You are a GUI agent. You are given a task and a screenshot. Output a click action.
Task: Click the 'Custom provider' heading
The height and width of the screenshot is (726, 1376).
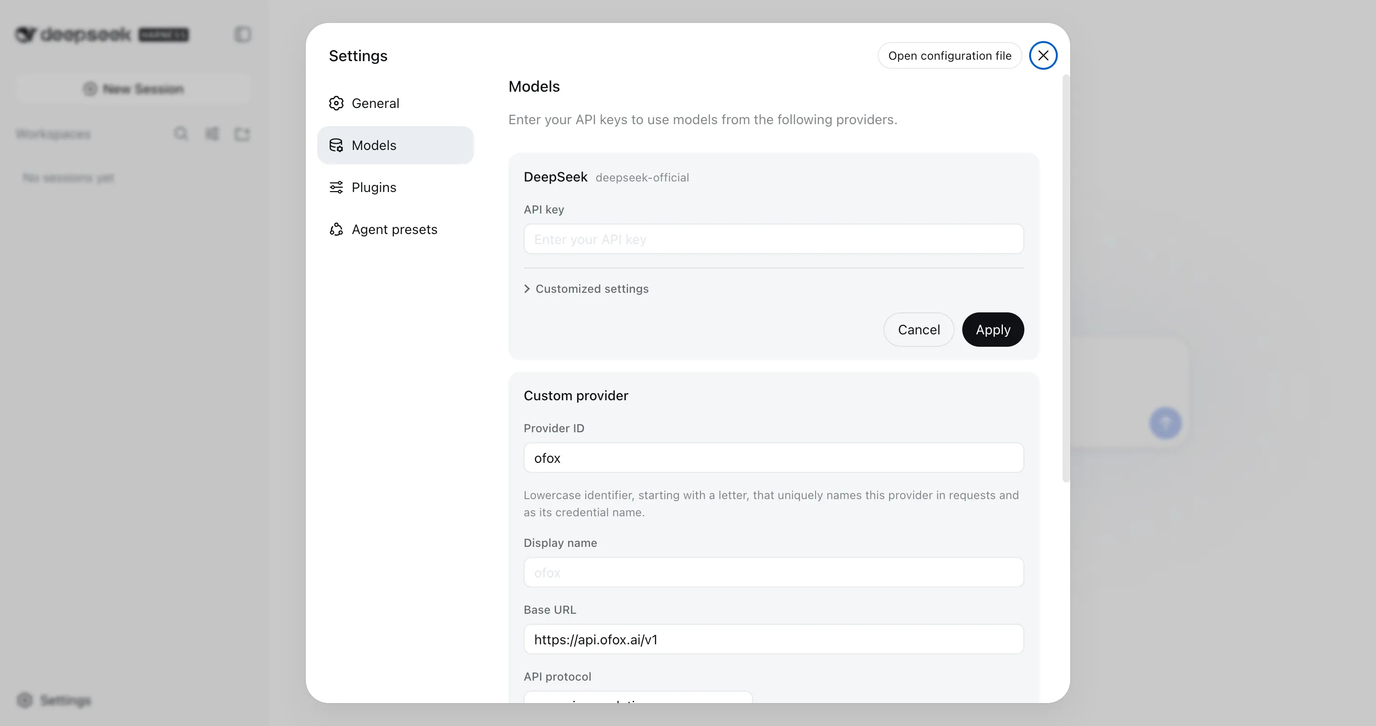(x=575, y=395)
